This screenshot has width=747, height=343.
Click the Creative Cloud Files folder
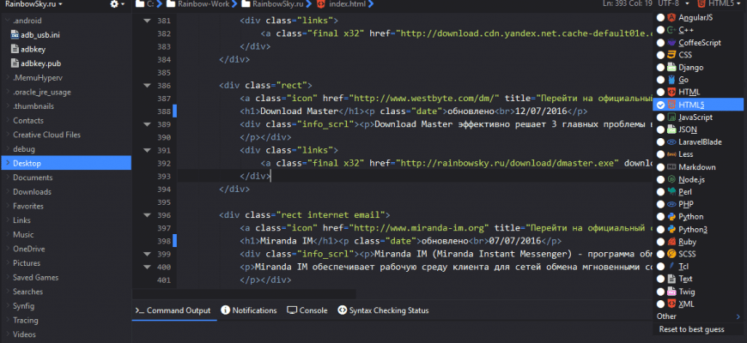pyautogui.click(x=46, y=135)
